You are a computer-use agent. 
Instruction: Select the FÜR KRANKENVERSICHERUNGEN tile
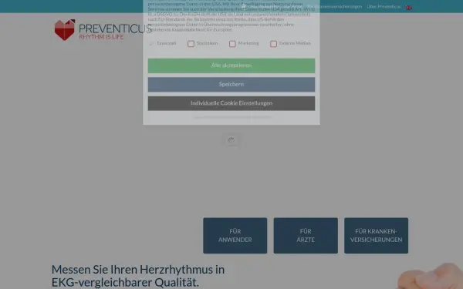pos(377,236)
